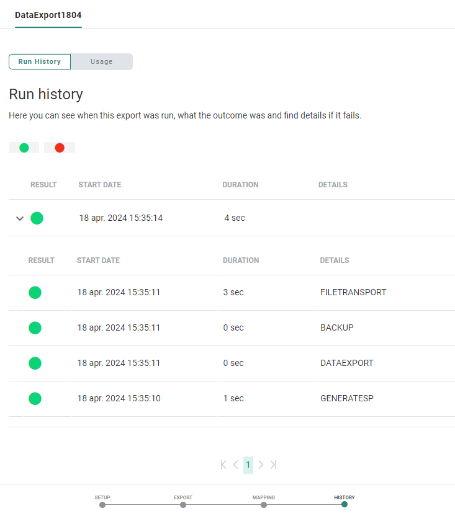Sort by the top START DATE column header
The width and height of the screenshot is (455, 521).
point(99,185)
